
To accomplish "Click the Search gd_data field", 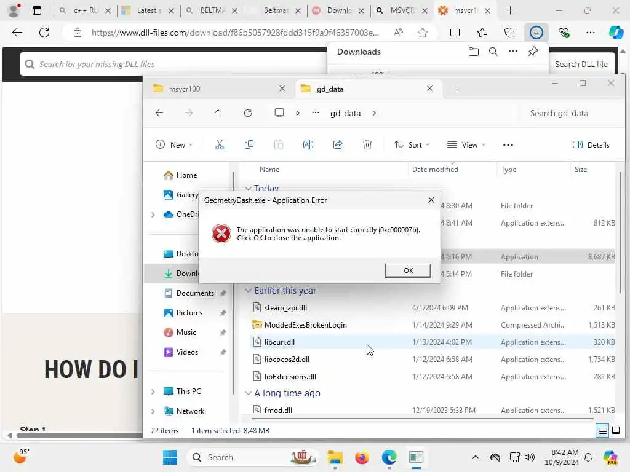I will pyautogui.click(x=572, y=113).
